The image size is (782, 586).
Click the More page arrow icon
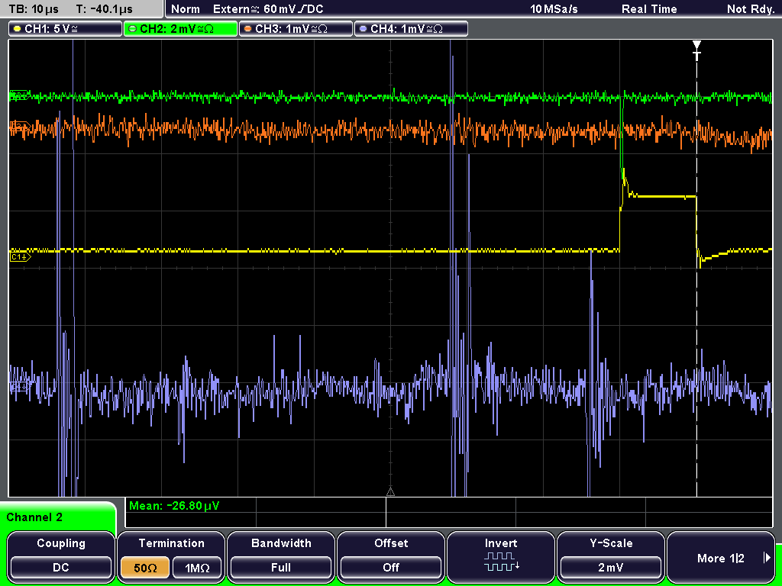[x=767, y=558]
